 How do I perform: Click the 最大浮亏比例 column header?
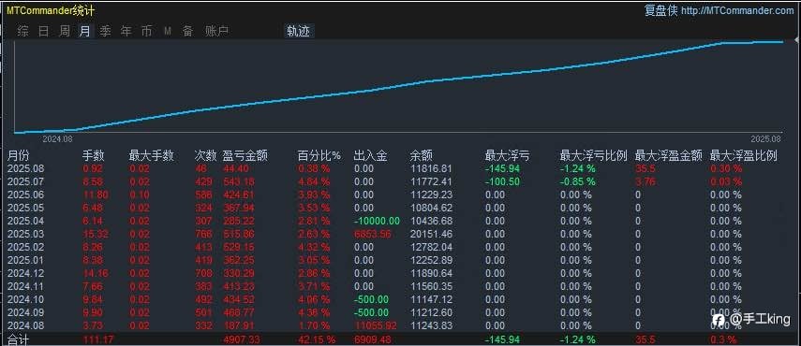point(594,155)
